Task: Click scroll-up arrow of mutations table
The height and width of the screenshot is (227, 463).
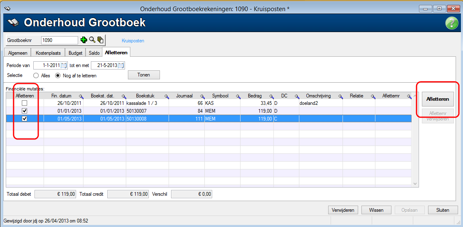Action: (415, 96)
